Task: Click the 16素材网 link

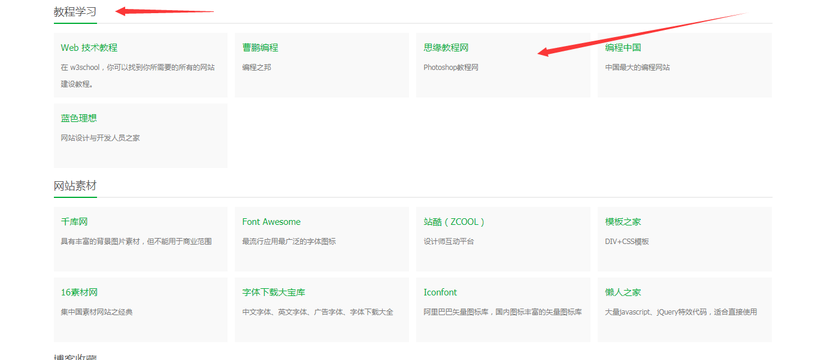Action: [x=79, y=292]
